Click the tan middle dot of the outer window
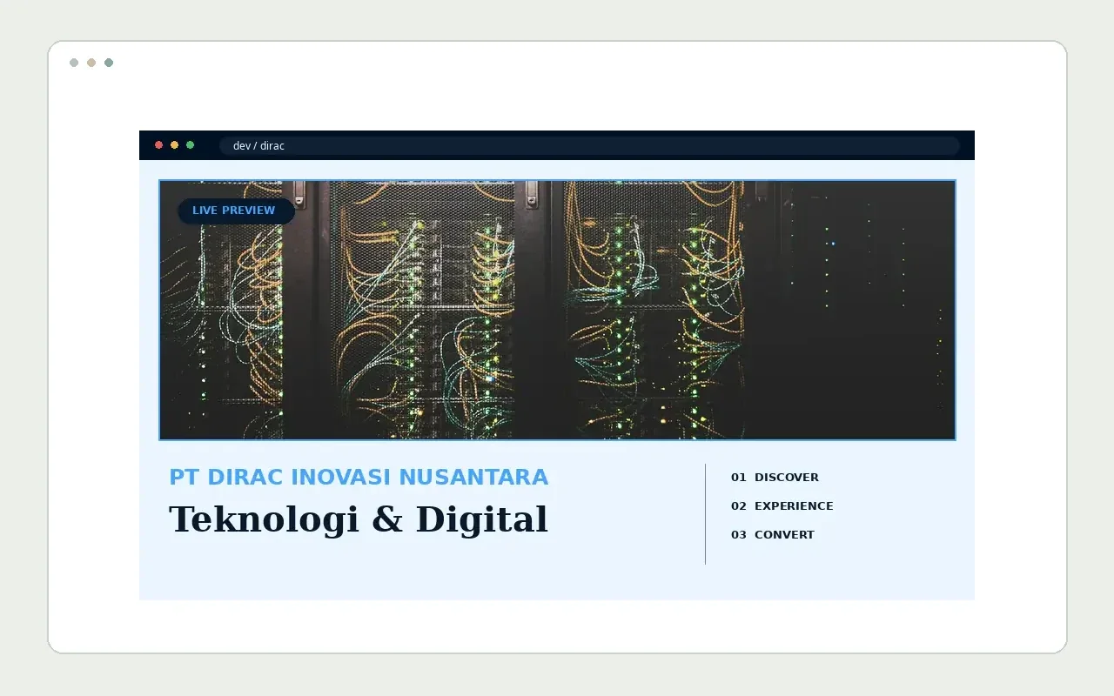The width and height of the screenshot is (1114, 696). tap(91, 63)
